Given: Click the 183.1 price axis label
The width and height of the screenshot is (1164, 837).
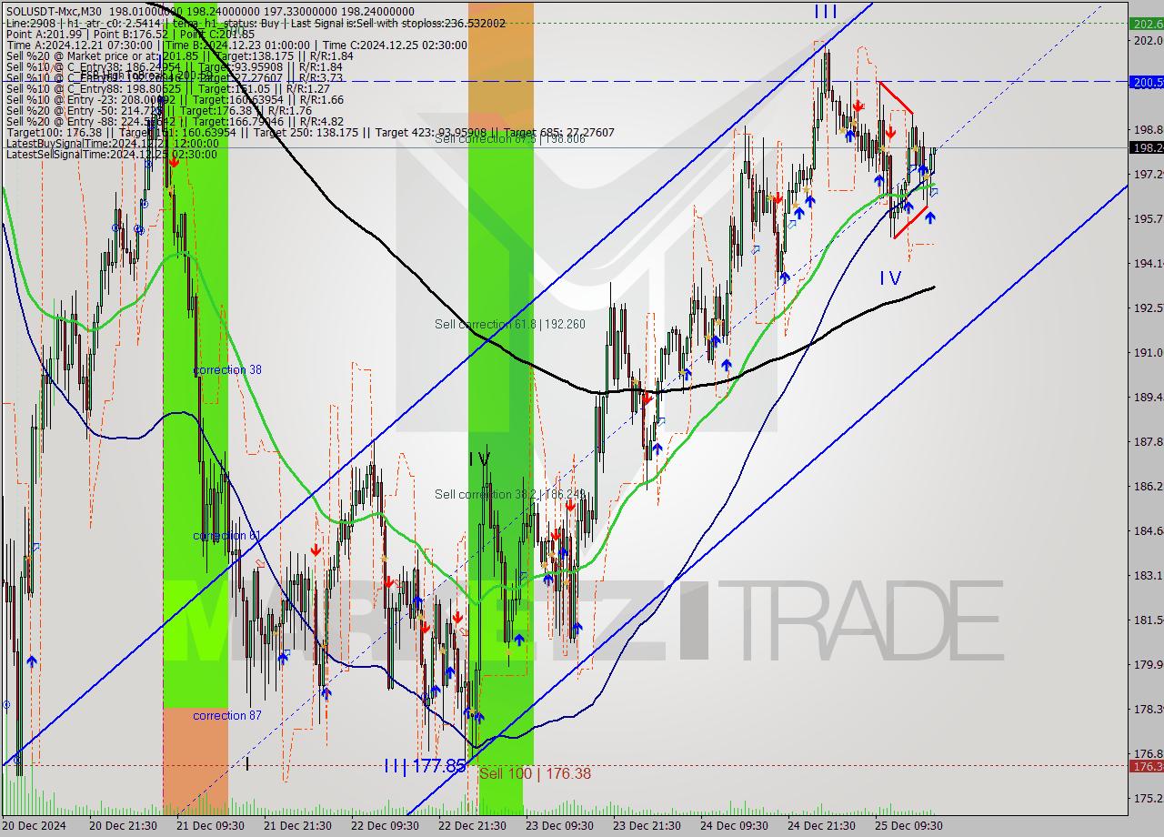Looking at the screenshot, I should click(x=1147, y=575).
